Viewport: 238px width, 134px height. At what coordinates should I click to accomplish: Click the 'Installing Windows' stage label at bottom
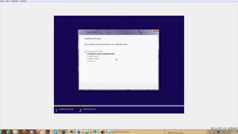[x=89, y=109]
